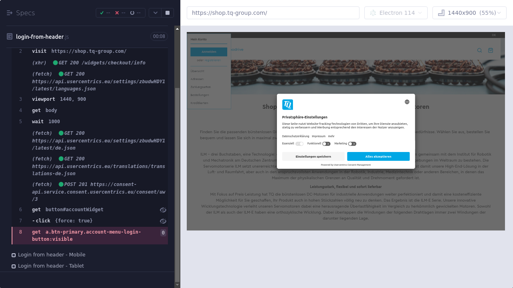This screenshot has height=288, width=513.
Task: Expand the test runner options chevron
Action: [155, 13]
